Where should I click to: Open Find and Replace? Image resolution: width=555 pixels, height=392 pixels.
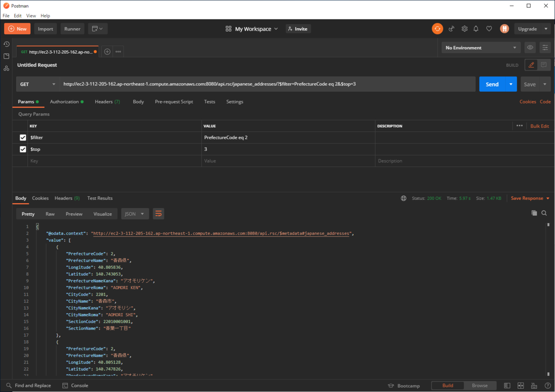(x=29, y=386)
